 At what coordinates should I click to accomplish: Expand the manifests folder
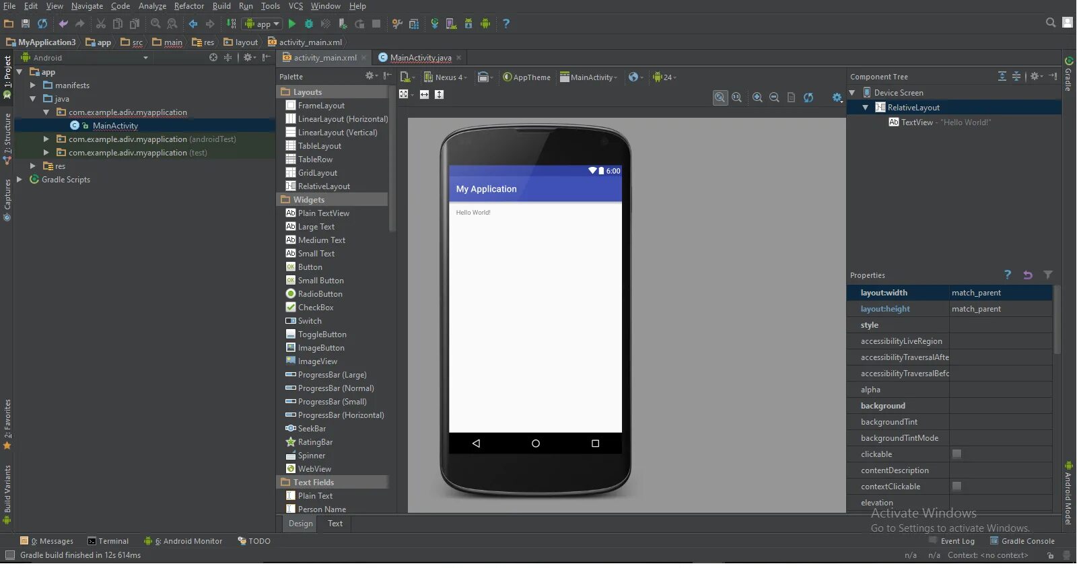(x=32, y=85)
